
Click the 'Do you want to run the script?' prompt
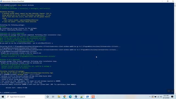(x=26, y=43)
